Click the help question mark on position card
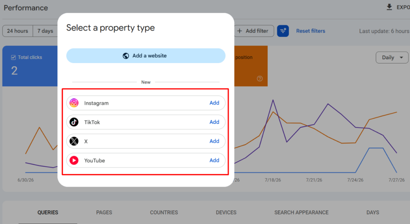Screen dimensions: 410x224 (x=260, y=79)
